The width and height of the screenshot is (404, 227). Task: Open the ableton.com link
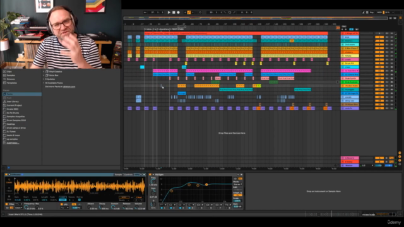point(69,87)
